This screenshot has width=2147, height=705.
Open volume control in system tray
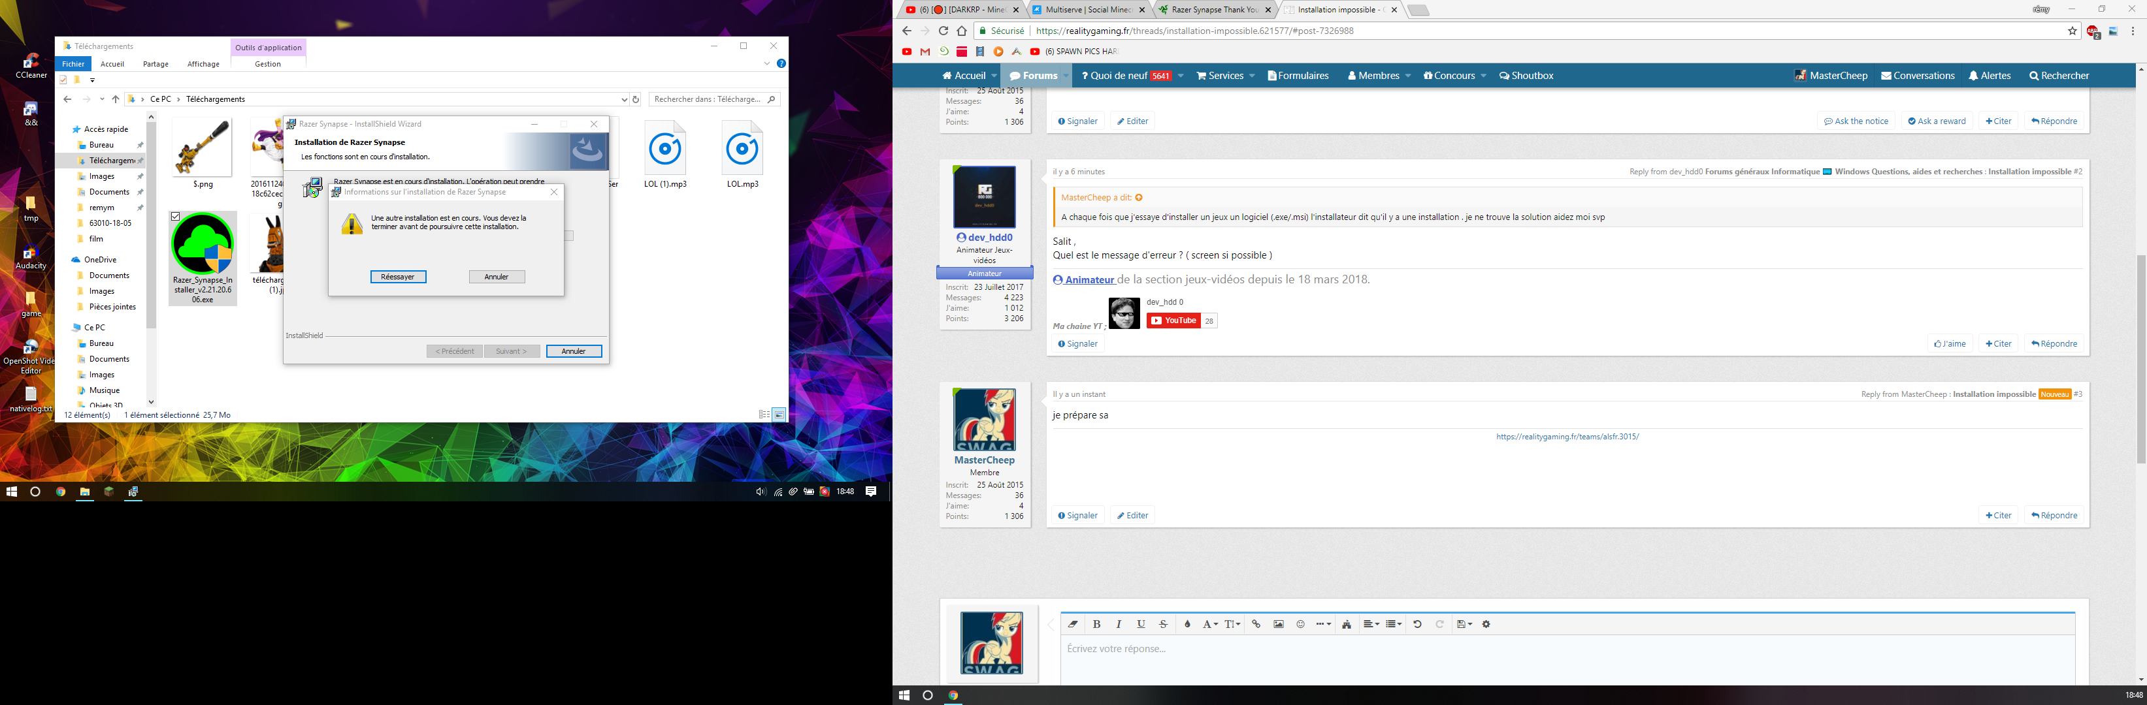coord(760,492)
